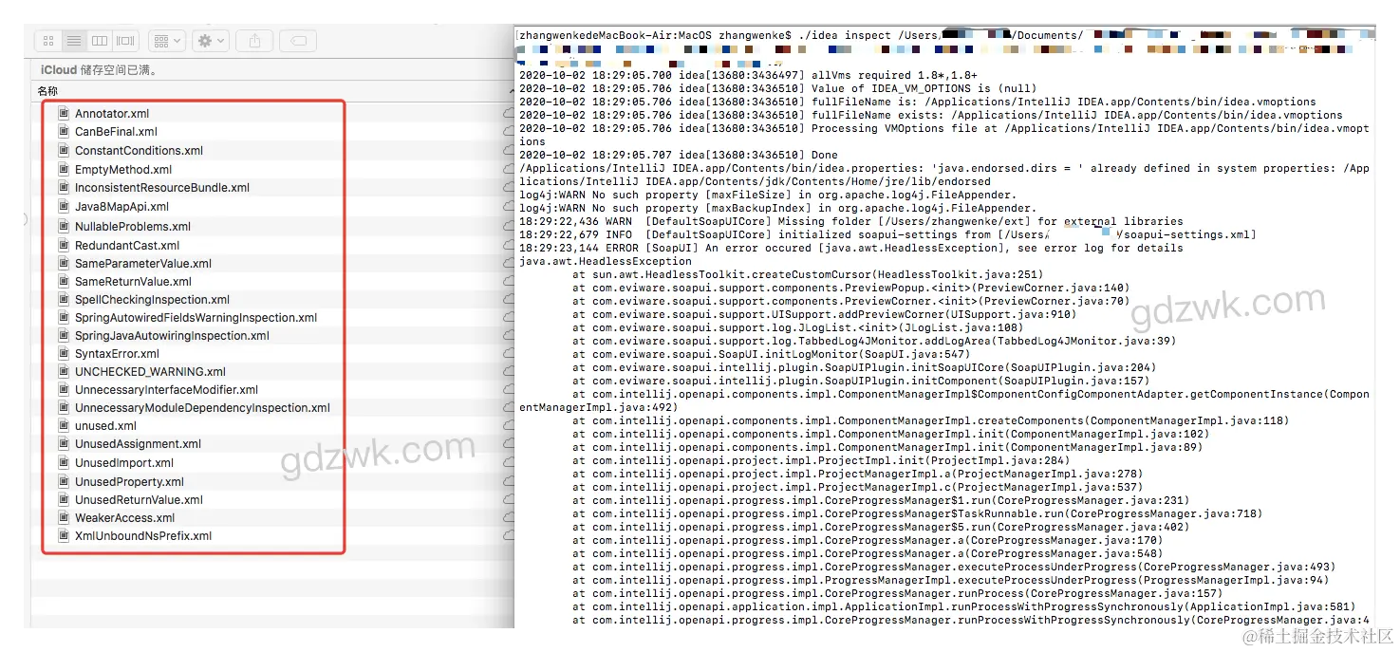This screenshot has height=652, width=1400.
Task: Click the file icon of WeakerAccess.xml
Action: point(65,517)
